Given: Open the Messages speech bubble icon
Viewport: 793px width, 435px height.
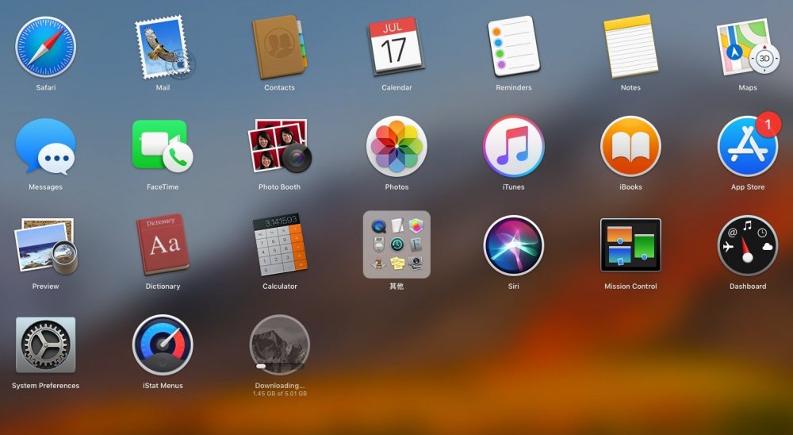Looking at the screenshot, I should click(45, 146).
